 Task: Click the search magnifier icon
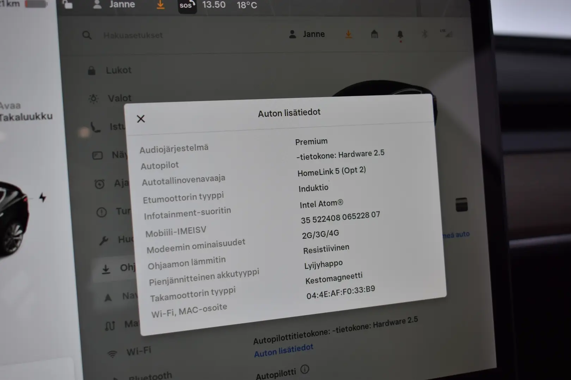coord(87,35)
